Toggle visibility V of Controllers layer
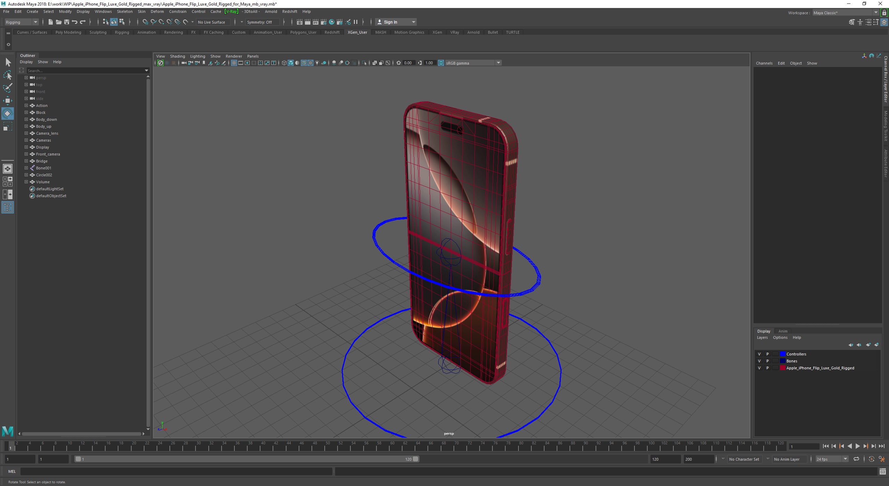 pyautogui.click(x=759, y=354)
